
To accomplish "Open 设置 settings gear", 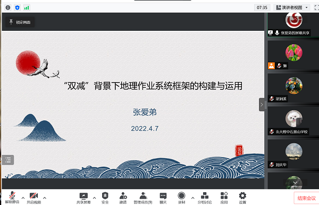I will click(x=242, y=198).
